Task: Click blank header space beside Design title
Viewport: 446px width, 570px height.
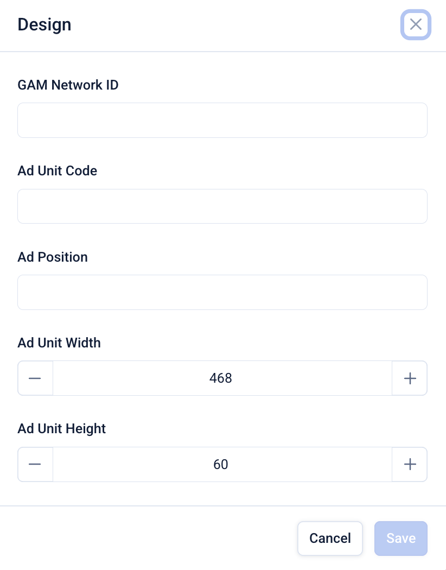Action: [x=233, y=24]
